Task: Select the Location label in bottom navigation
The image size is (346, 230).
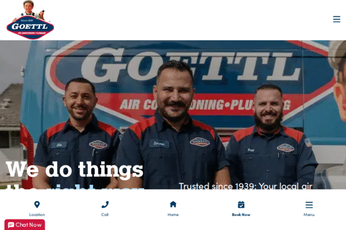Action: tap(37, 215)
